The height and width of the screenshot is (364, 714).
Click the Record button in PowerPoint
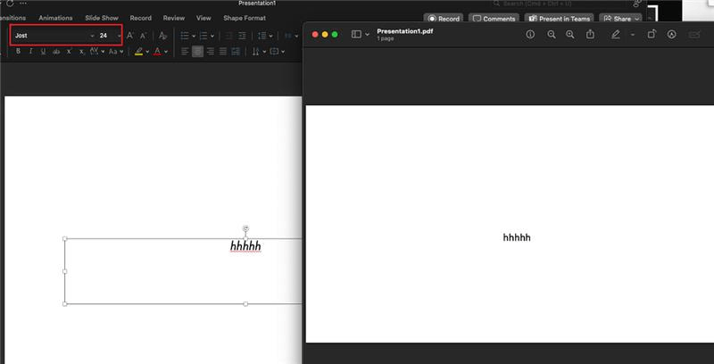[444, 19]
